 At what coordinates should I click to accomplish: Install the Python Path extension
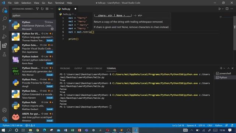pyautogui.click(x=50, y=109)
